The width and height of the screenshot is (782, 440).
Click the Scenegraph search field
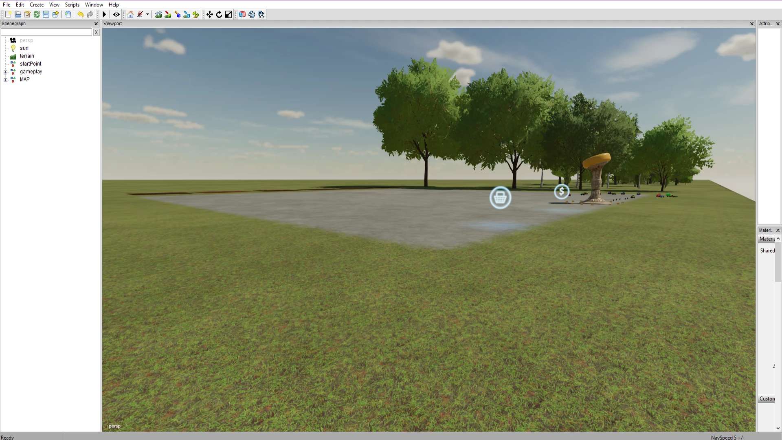(46, 32)
